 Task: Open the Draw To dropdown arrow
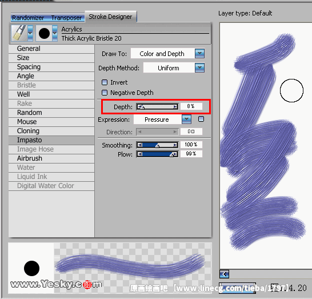pyautogui.click(x=199, y=53)
